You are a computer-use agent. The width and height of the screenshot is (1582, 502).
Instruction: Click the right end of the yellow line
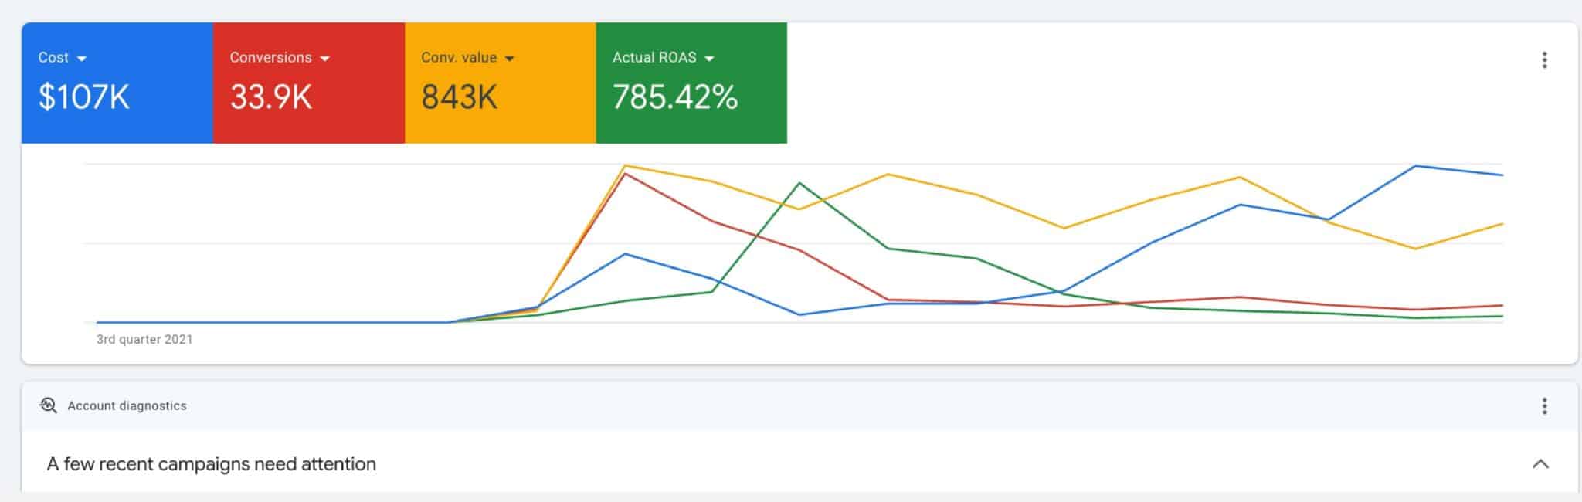tap(1502, 224)
